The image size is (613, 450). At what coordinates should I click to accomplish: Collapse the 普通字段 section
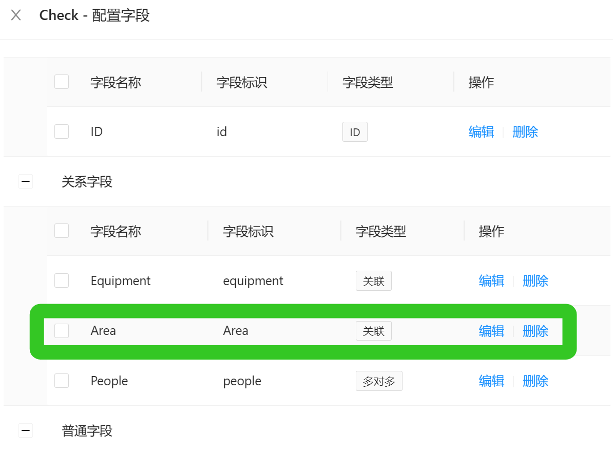point(26,430)
